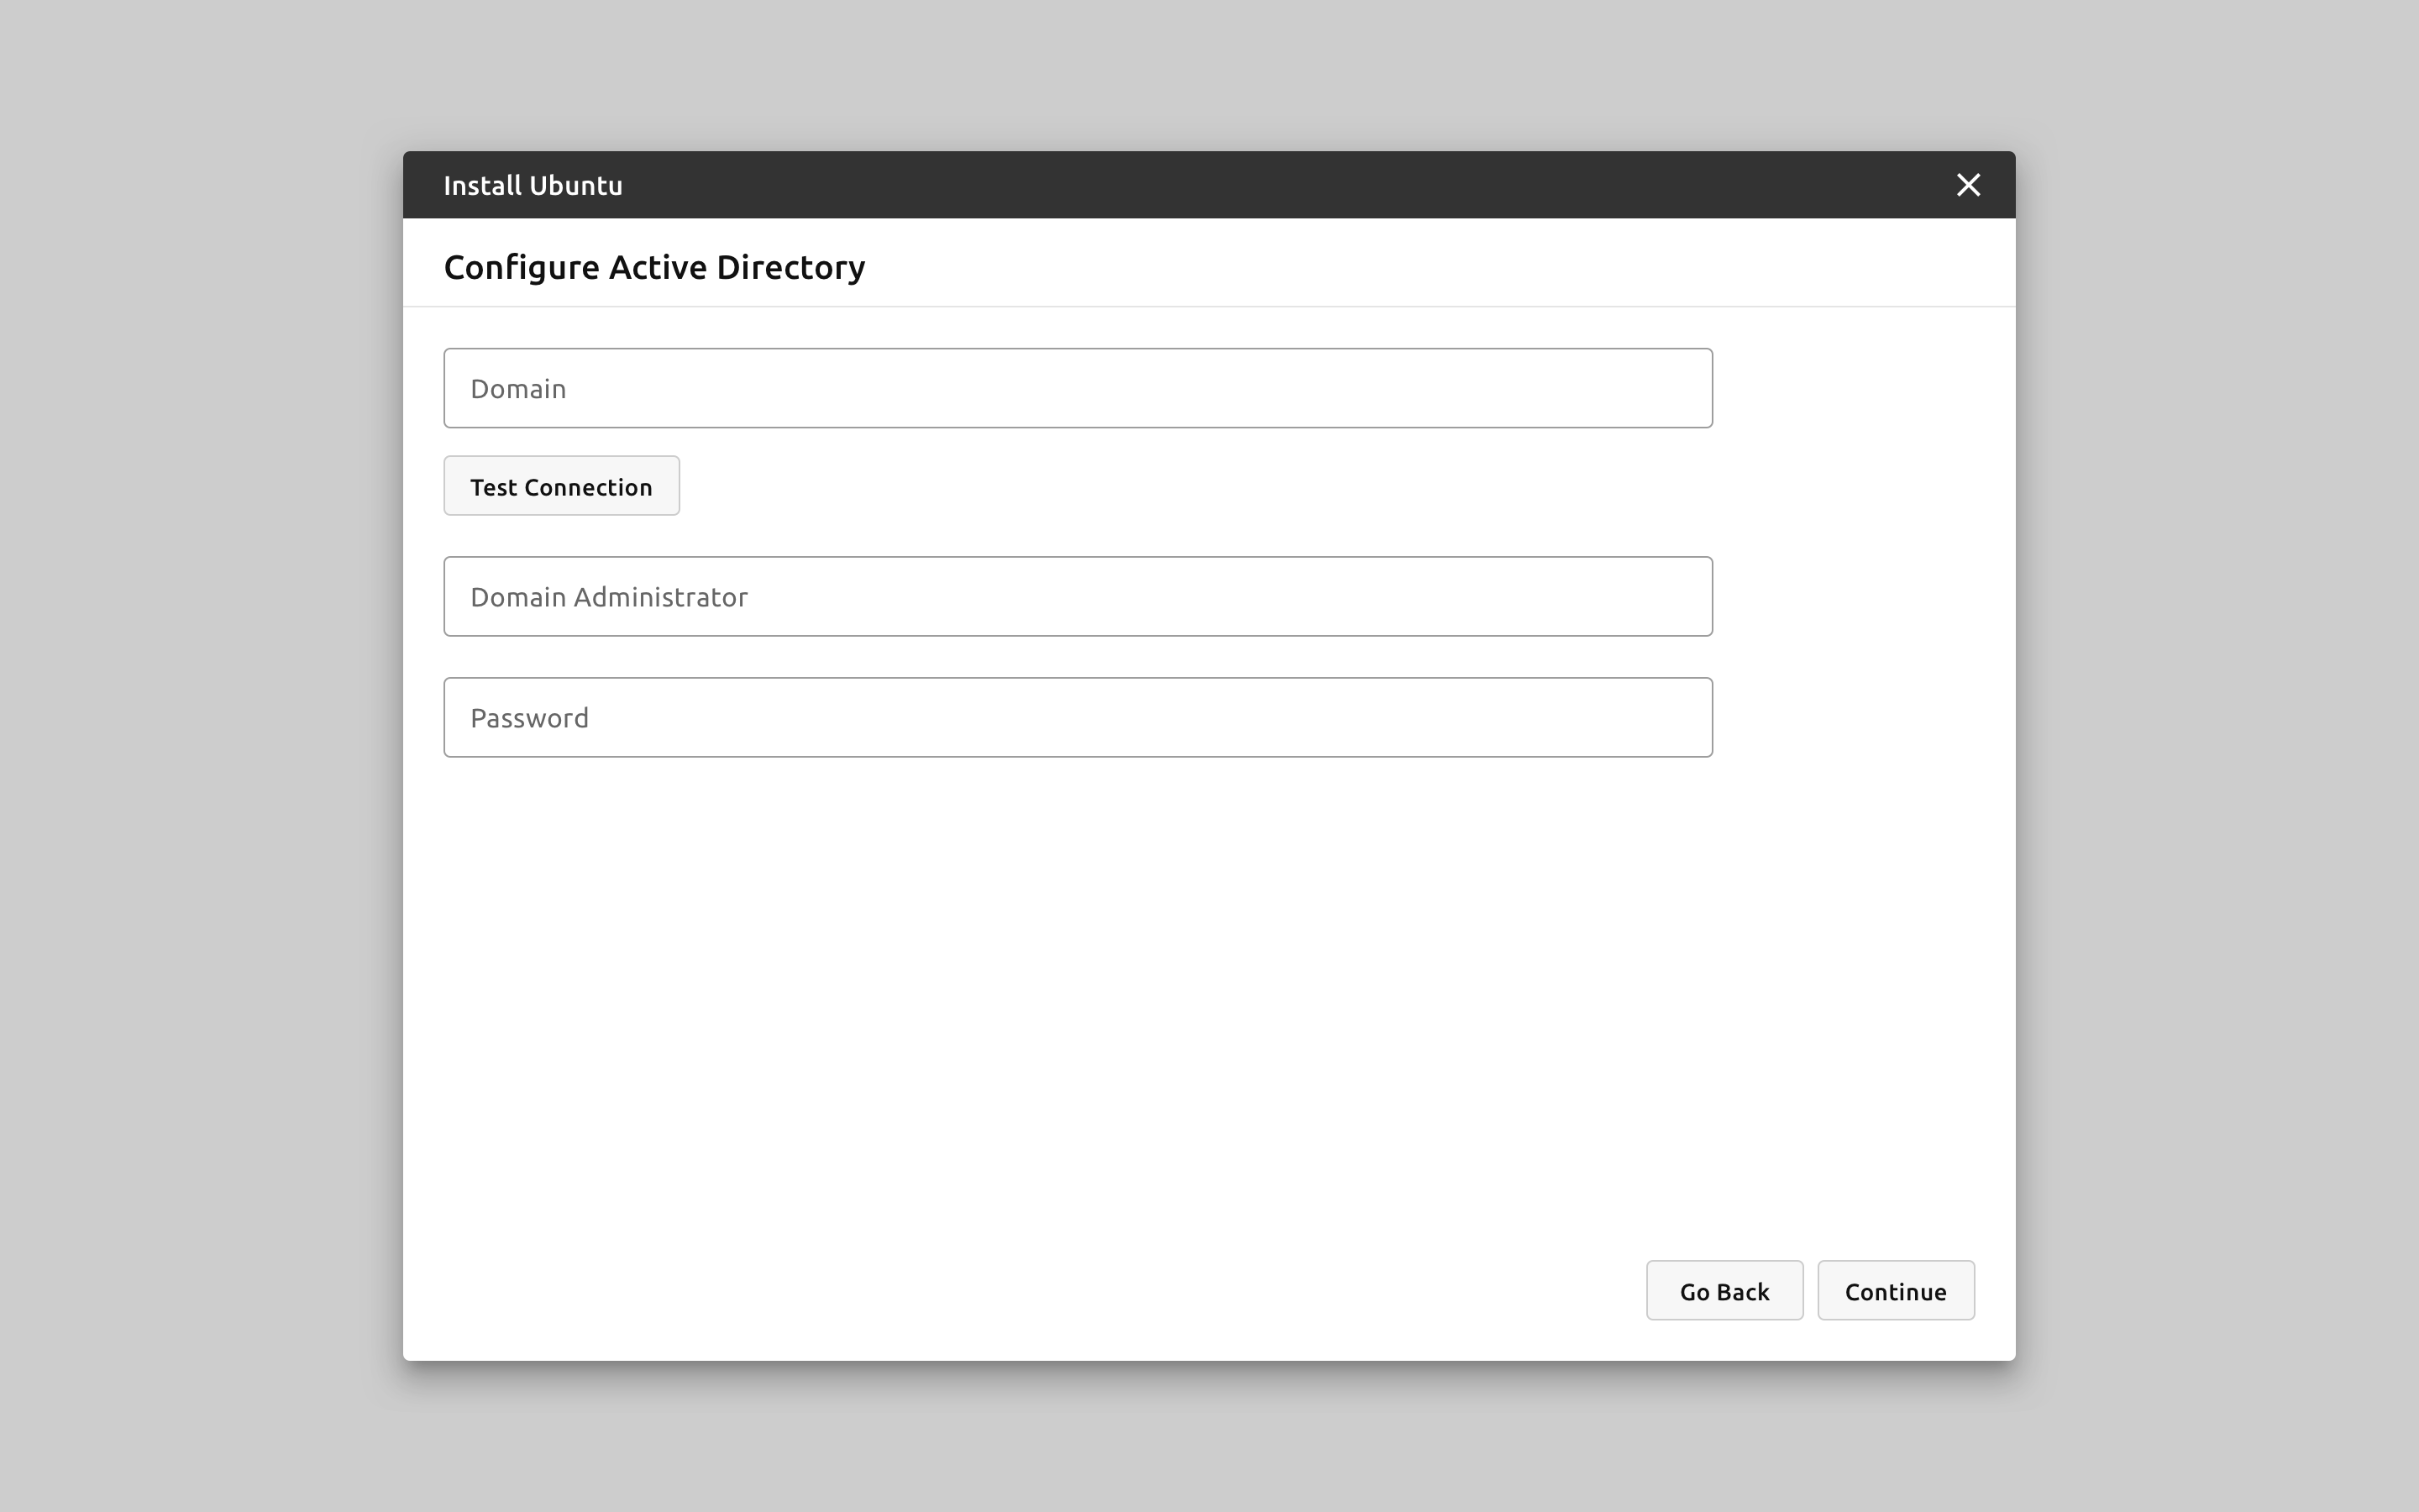This screenshot has height=1512, width=2419.
Task: Close the Install Ubuntu dialog
Action: [x=1967, y=185]
